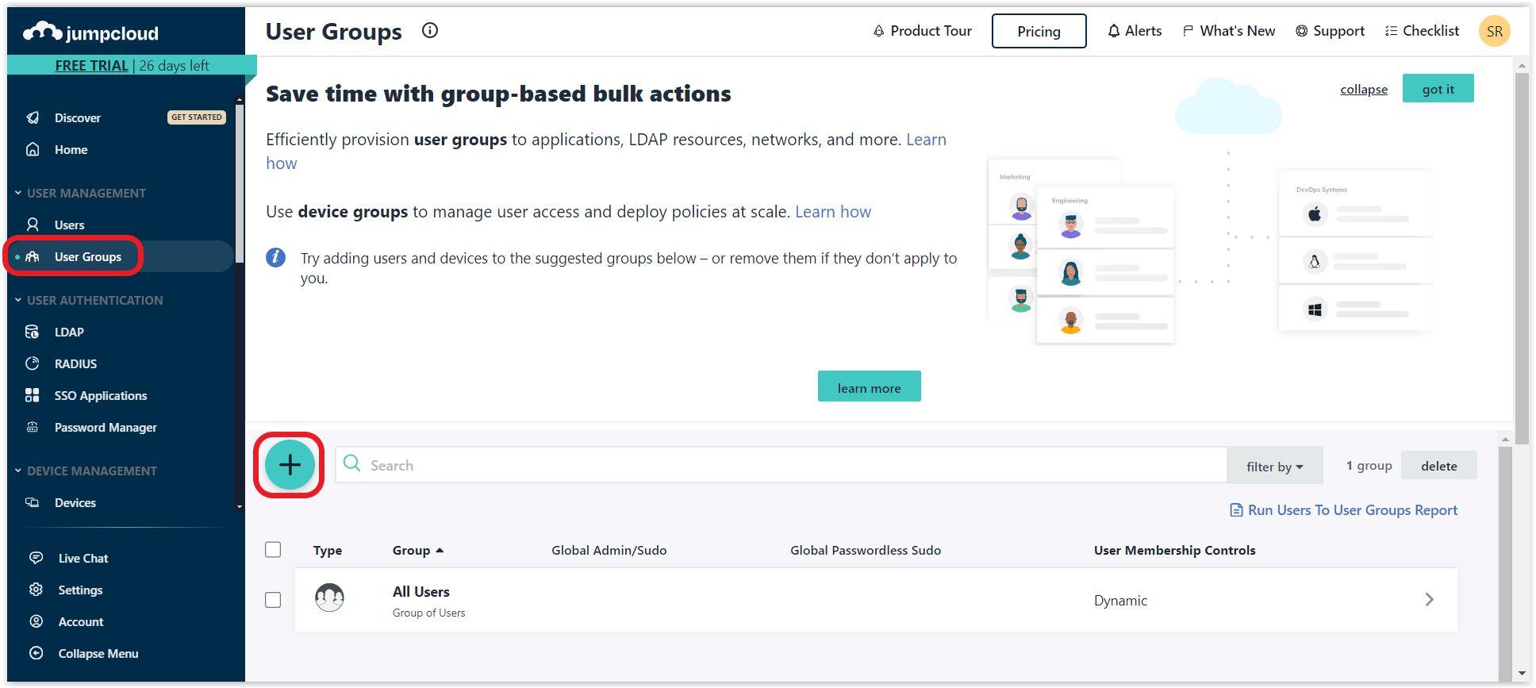1536x688 pixels.
Task: Click the All Users group avatar icon
Action: click(x=329, y=598)
